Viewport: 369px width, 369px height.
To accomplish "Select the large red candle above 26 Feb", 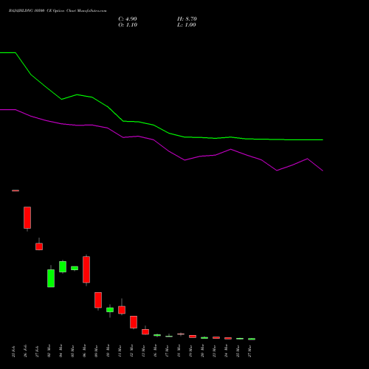I will pos(27,218).
